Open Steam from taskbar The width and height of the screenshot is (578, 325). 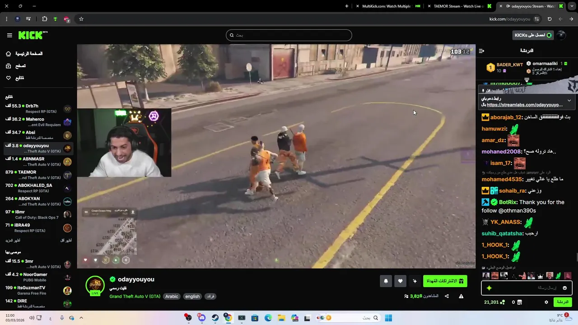(215, 318)
